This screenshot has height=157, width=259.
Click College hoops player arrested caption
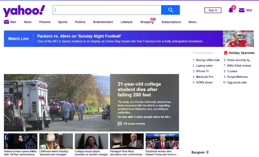(91, 153)
